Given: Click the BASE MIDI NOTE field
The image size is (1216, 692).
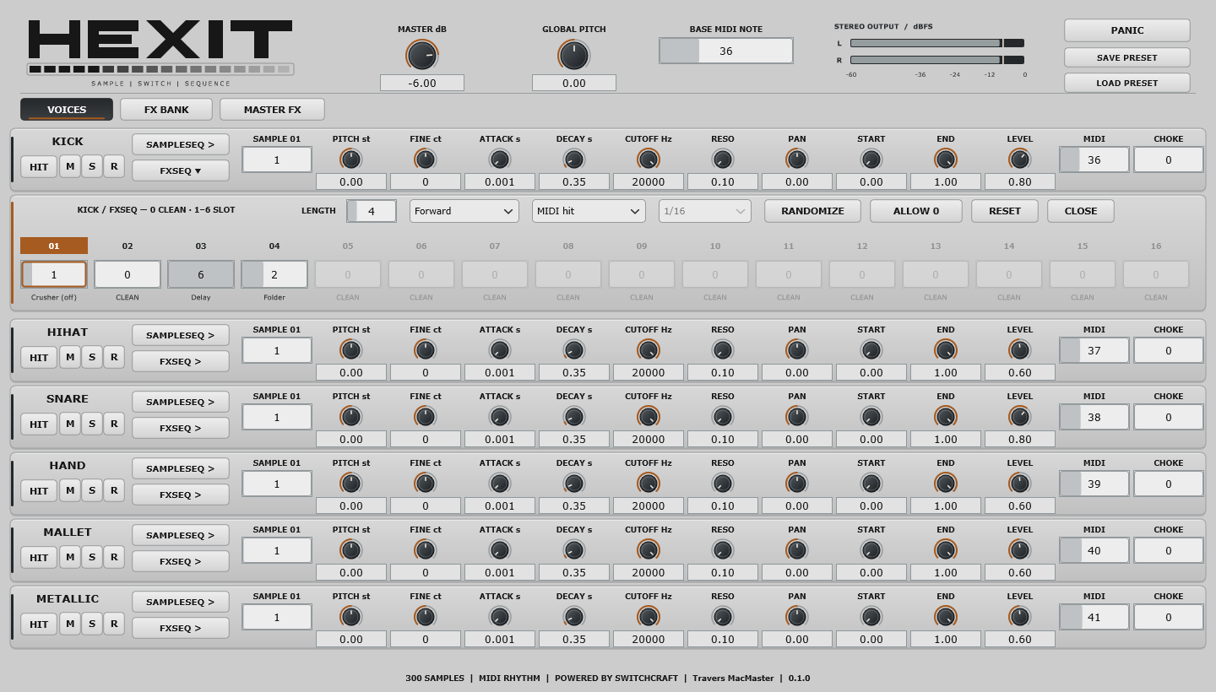Looking at the screenshot, I should click(726, 51).
